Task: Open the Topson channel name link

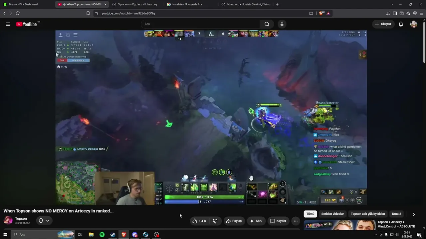Action: pyautogui.click(x=21, y=218)
